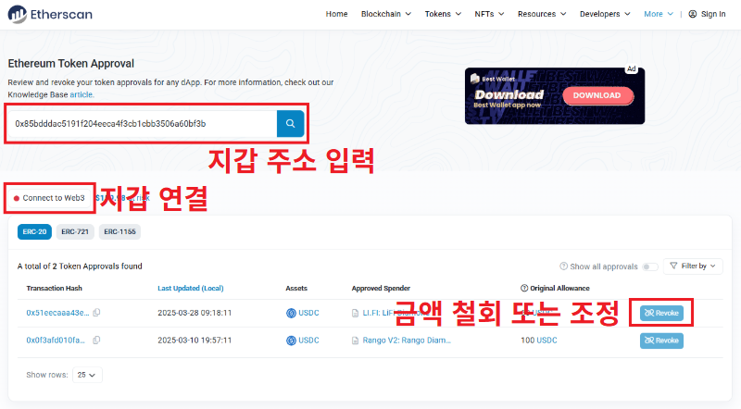Screen dimensions: 741x409
Task: Open the Show rows 25 dropdown
Action: pos(87,375)
